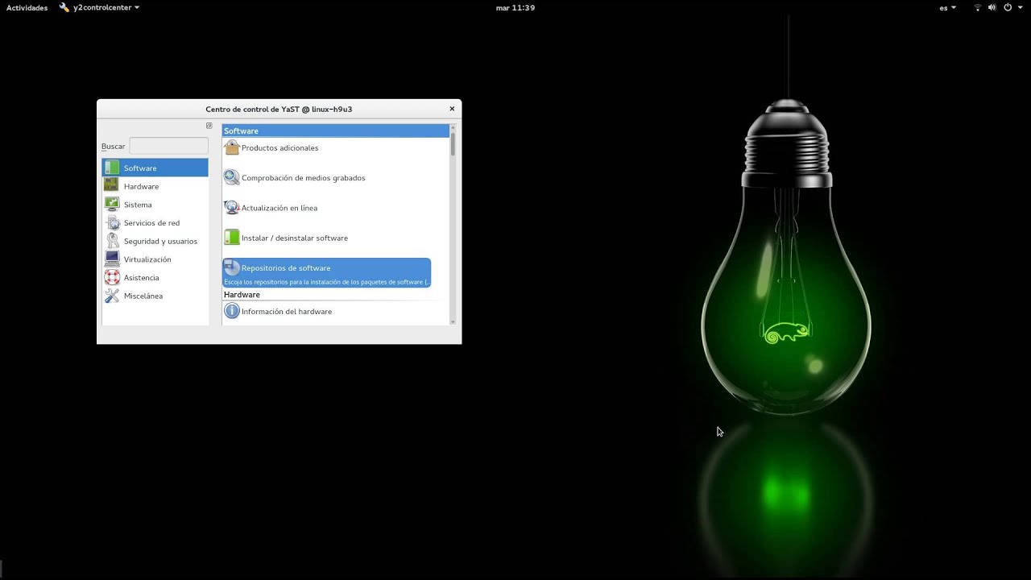Click the volume speaker icon in top bar
The width and height of the screenshot is (1031, 580).
992,7
